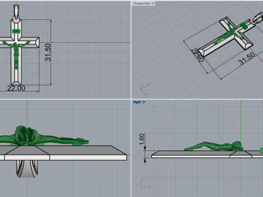Select the green plaque in the Perspective view

(x=244, y=26)
